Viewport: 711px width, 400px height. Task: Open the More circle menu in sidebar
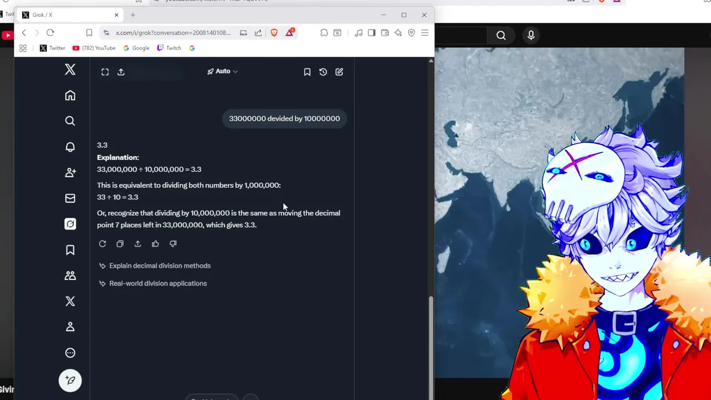(70, 353)
